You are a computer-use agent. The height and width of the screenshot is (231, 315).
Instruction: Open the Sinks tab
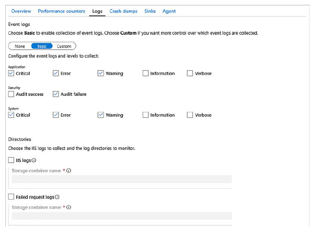point(150,11)
